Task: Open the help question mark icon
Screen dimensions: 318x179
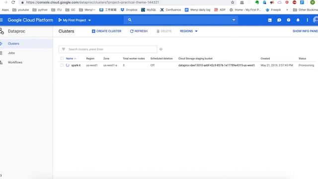Action: [288, 20]
